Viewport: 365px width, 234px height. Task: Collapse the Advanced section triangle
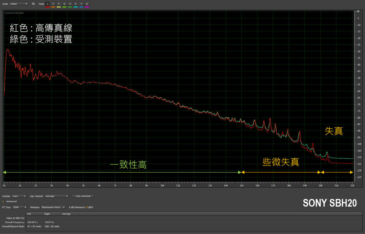[x=3, y=202]
